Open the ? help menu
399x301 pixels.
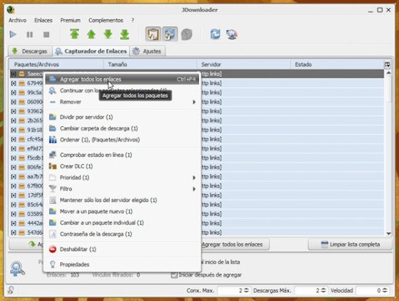[x=133, y=21]
